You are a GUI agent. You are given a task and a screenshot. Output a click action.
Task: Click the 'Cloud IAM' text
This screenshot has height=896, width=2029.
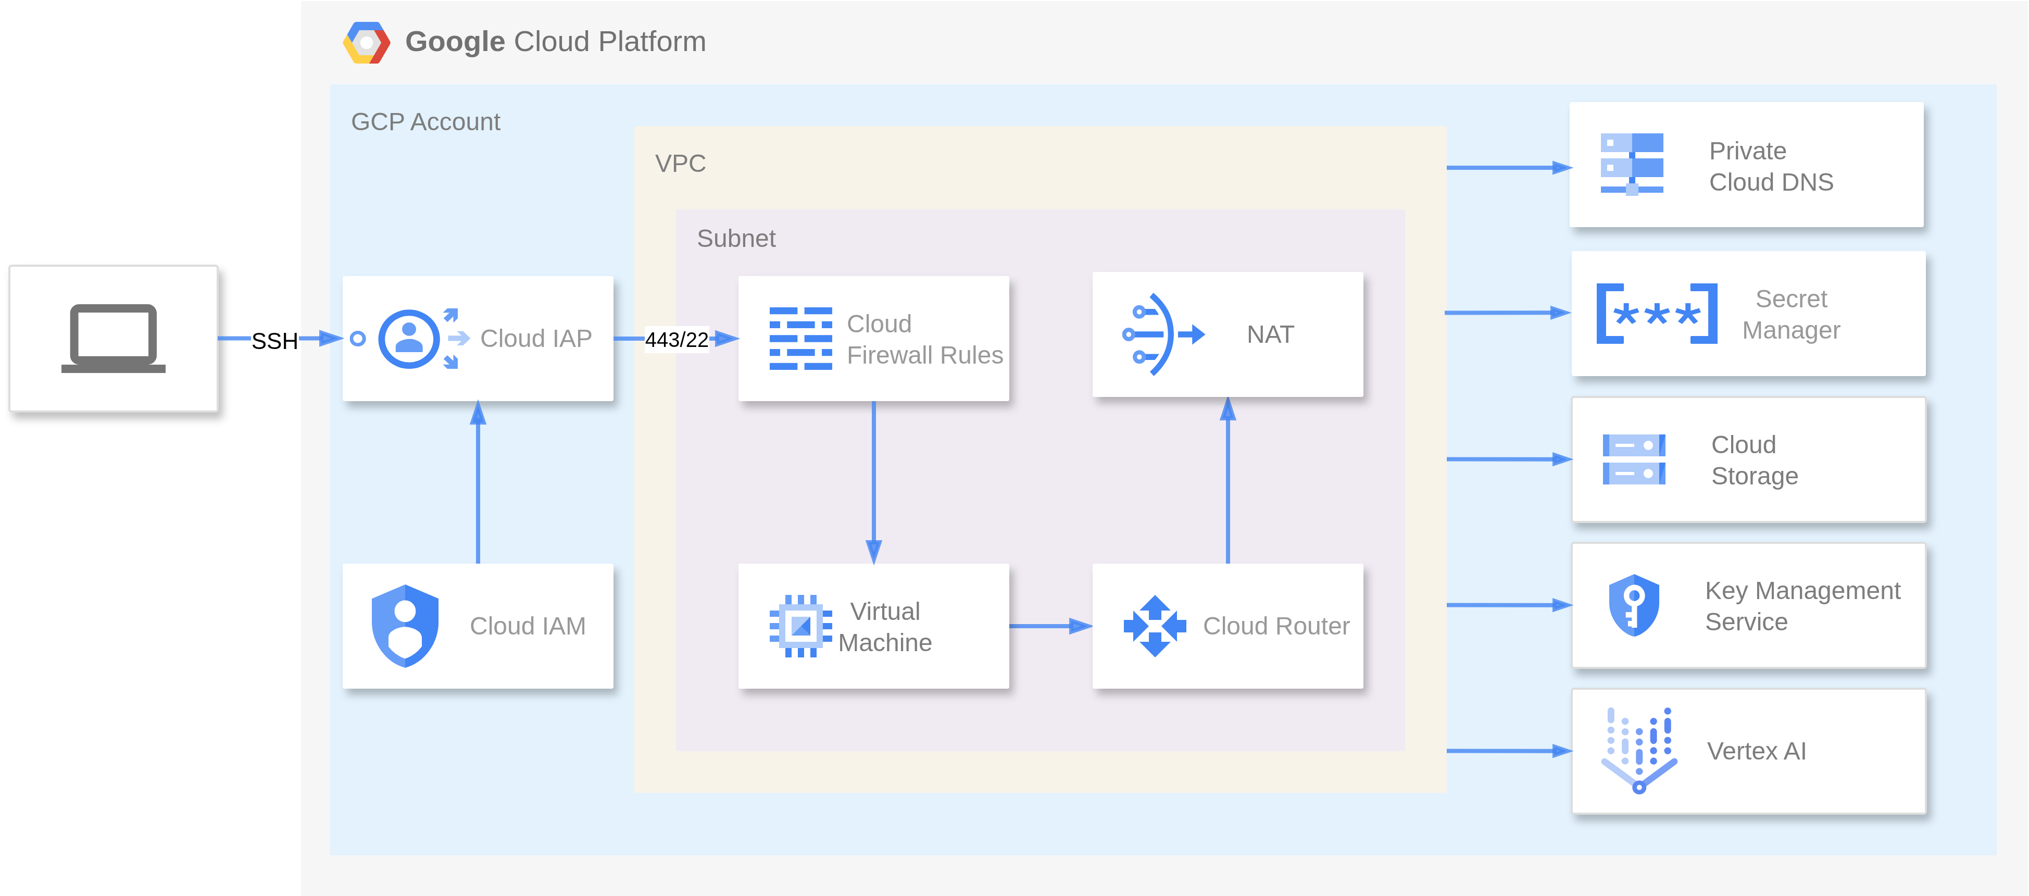click(528, 626)
